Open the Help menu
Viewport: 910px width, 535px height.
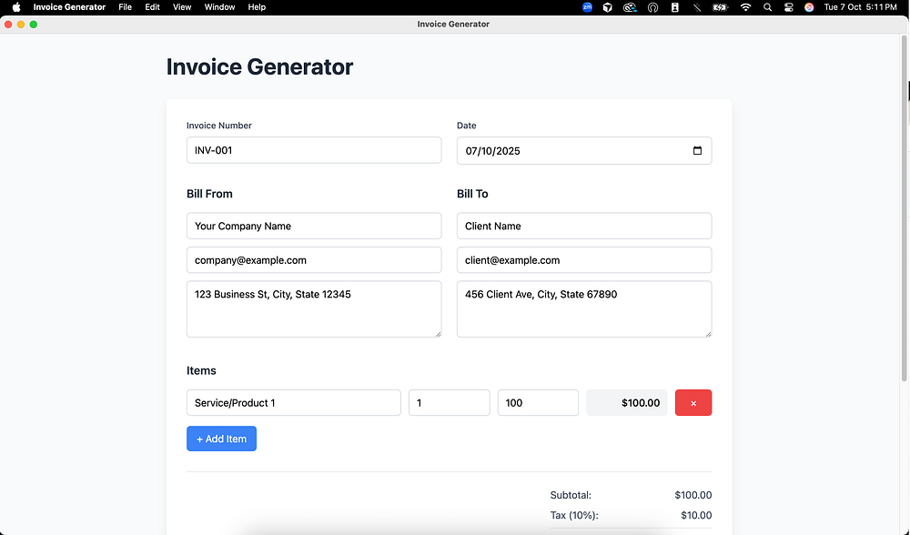pos(257,7)
